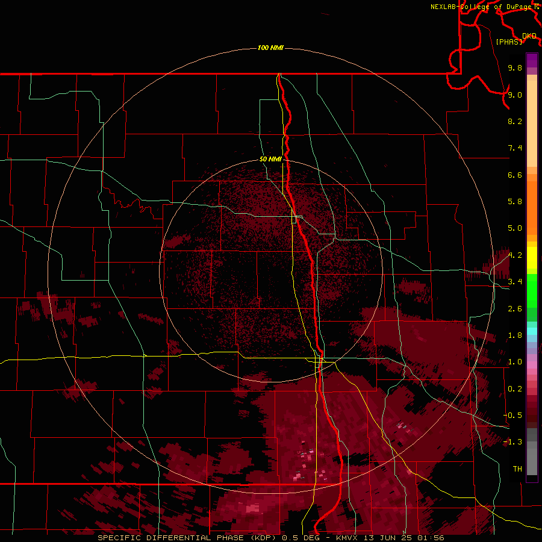Image resolution: width=542 pixels, height=542 pixels.
Task: Click the yellow segment of the color bar
Action: click(532, 258)
